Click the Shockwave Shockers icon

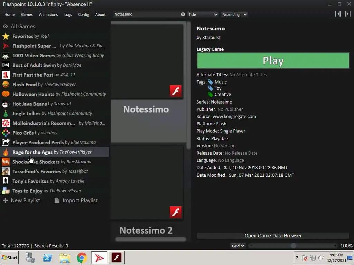tap(6, 162)
